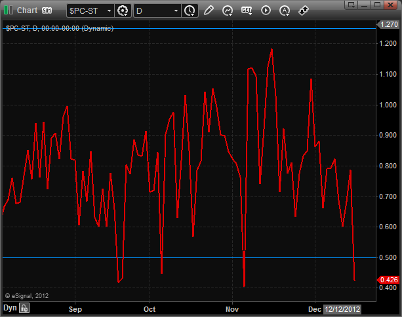This screenshot has height=317, width=402.
Task: Toggle the lock icon next to Dyn
Action: click(x=24, y=308)
